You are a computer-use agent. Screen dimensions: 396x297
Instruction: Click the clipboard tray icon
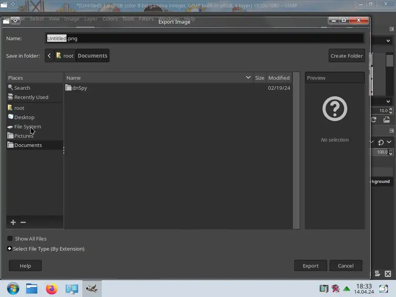(324, 288)
